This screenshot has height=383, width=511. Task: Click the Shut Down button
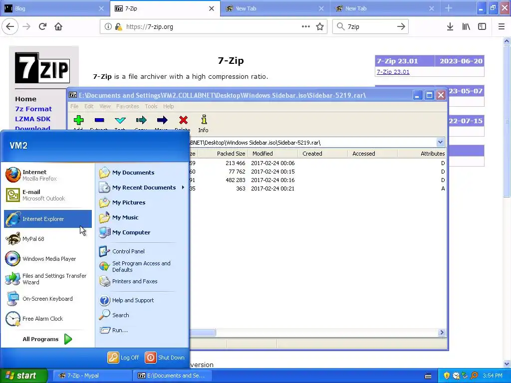pos(165,358)
